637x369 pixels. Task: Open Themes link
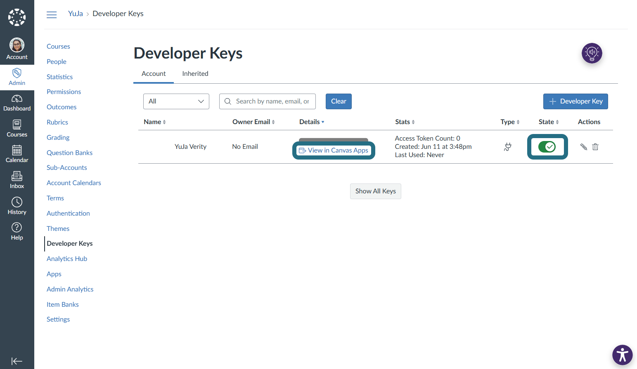coord(58,229)
